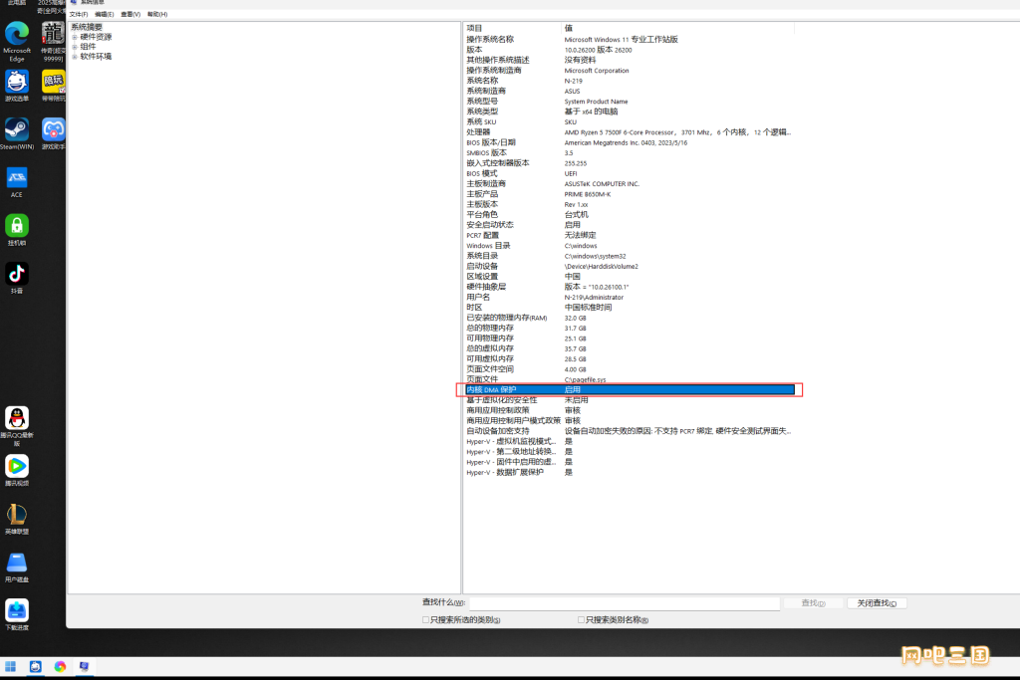The image size is (1020, 680).
Task: Click the 查找什么 search input field
Action: coord(625,603)
